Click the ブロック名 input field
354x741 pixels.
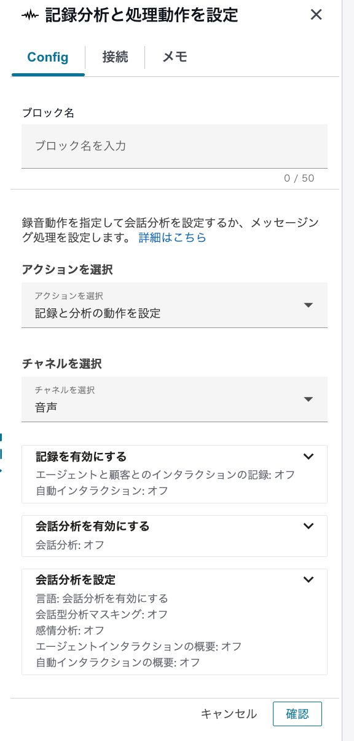tap(175, 146)
